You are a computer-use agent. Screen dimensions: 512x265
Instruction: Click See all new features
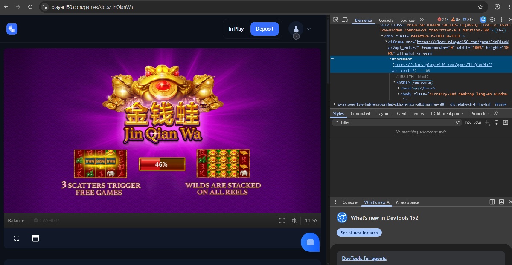click(359, 233)
